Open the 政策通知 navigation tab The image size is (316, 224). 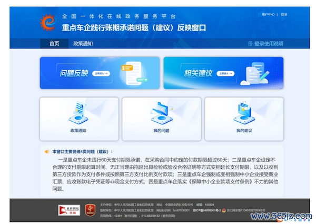tap(83, 44)
